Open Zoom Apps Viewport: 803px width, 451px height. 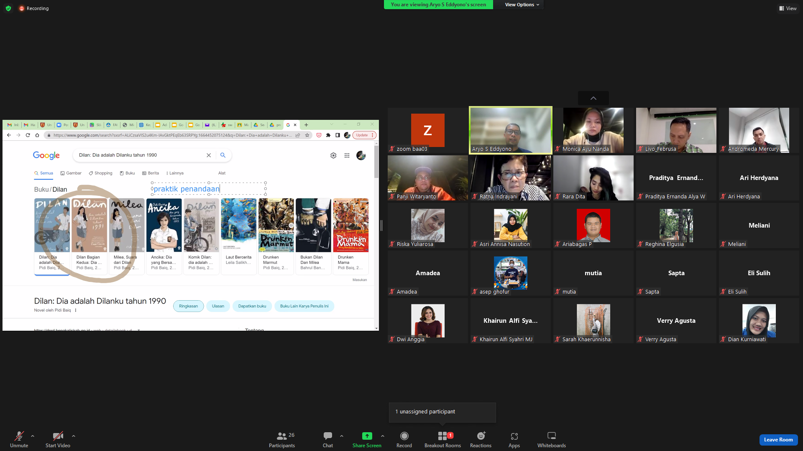tap(514, 440)
